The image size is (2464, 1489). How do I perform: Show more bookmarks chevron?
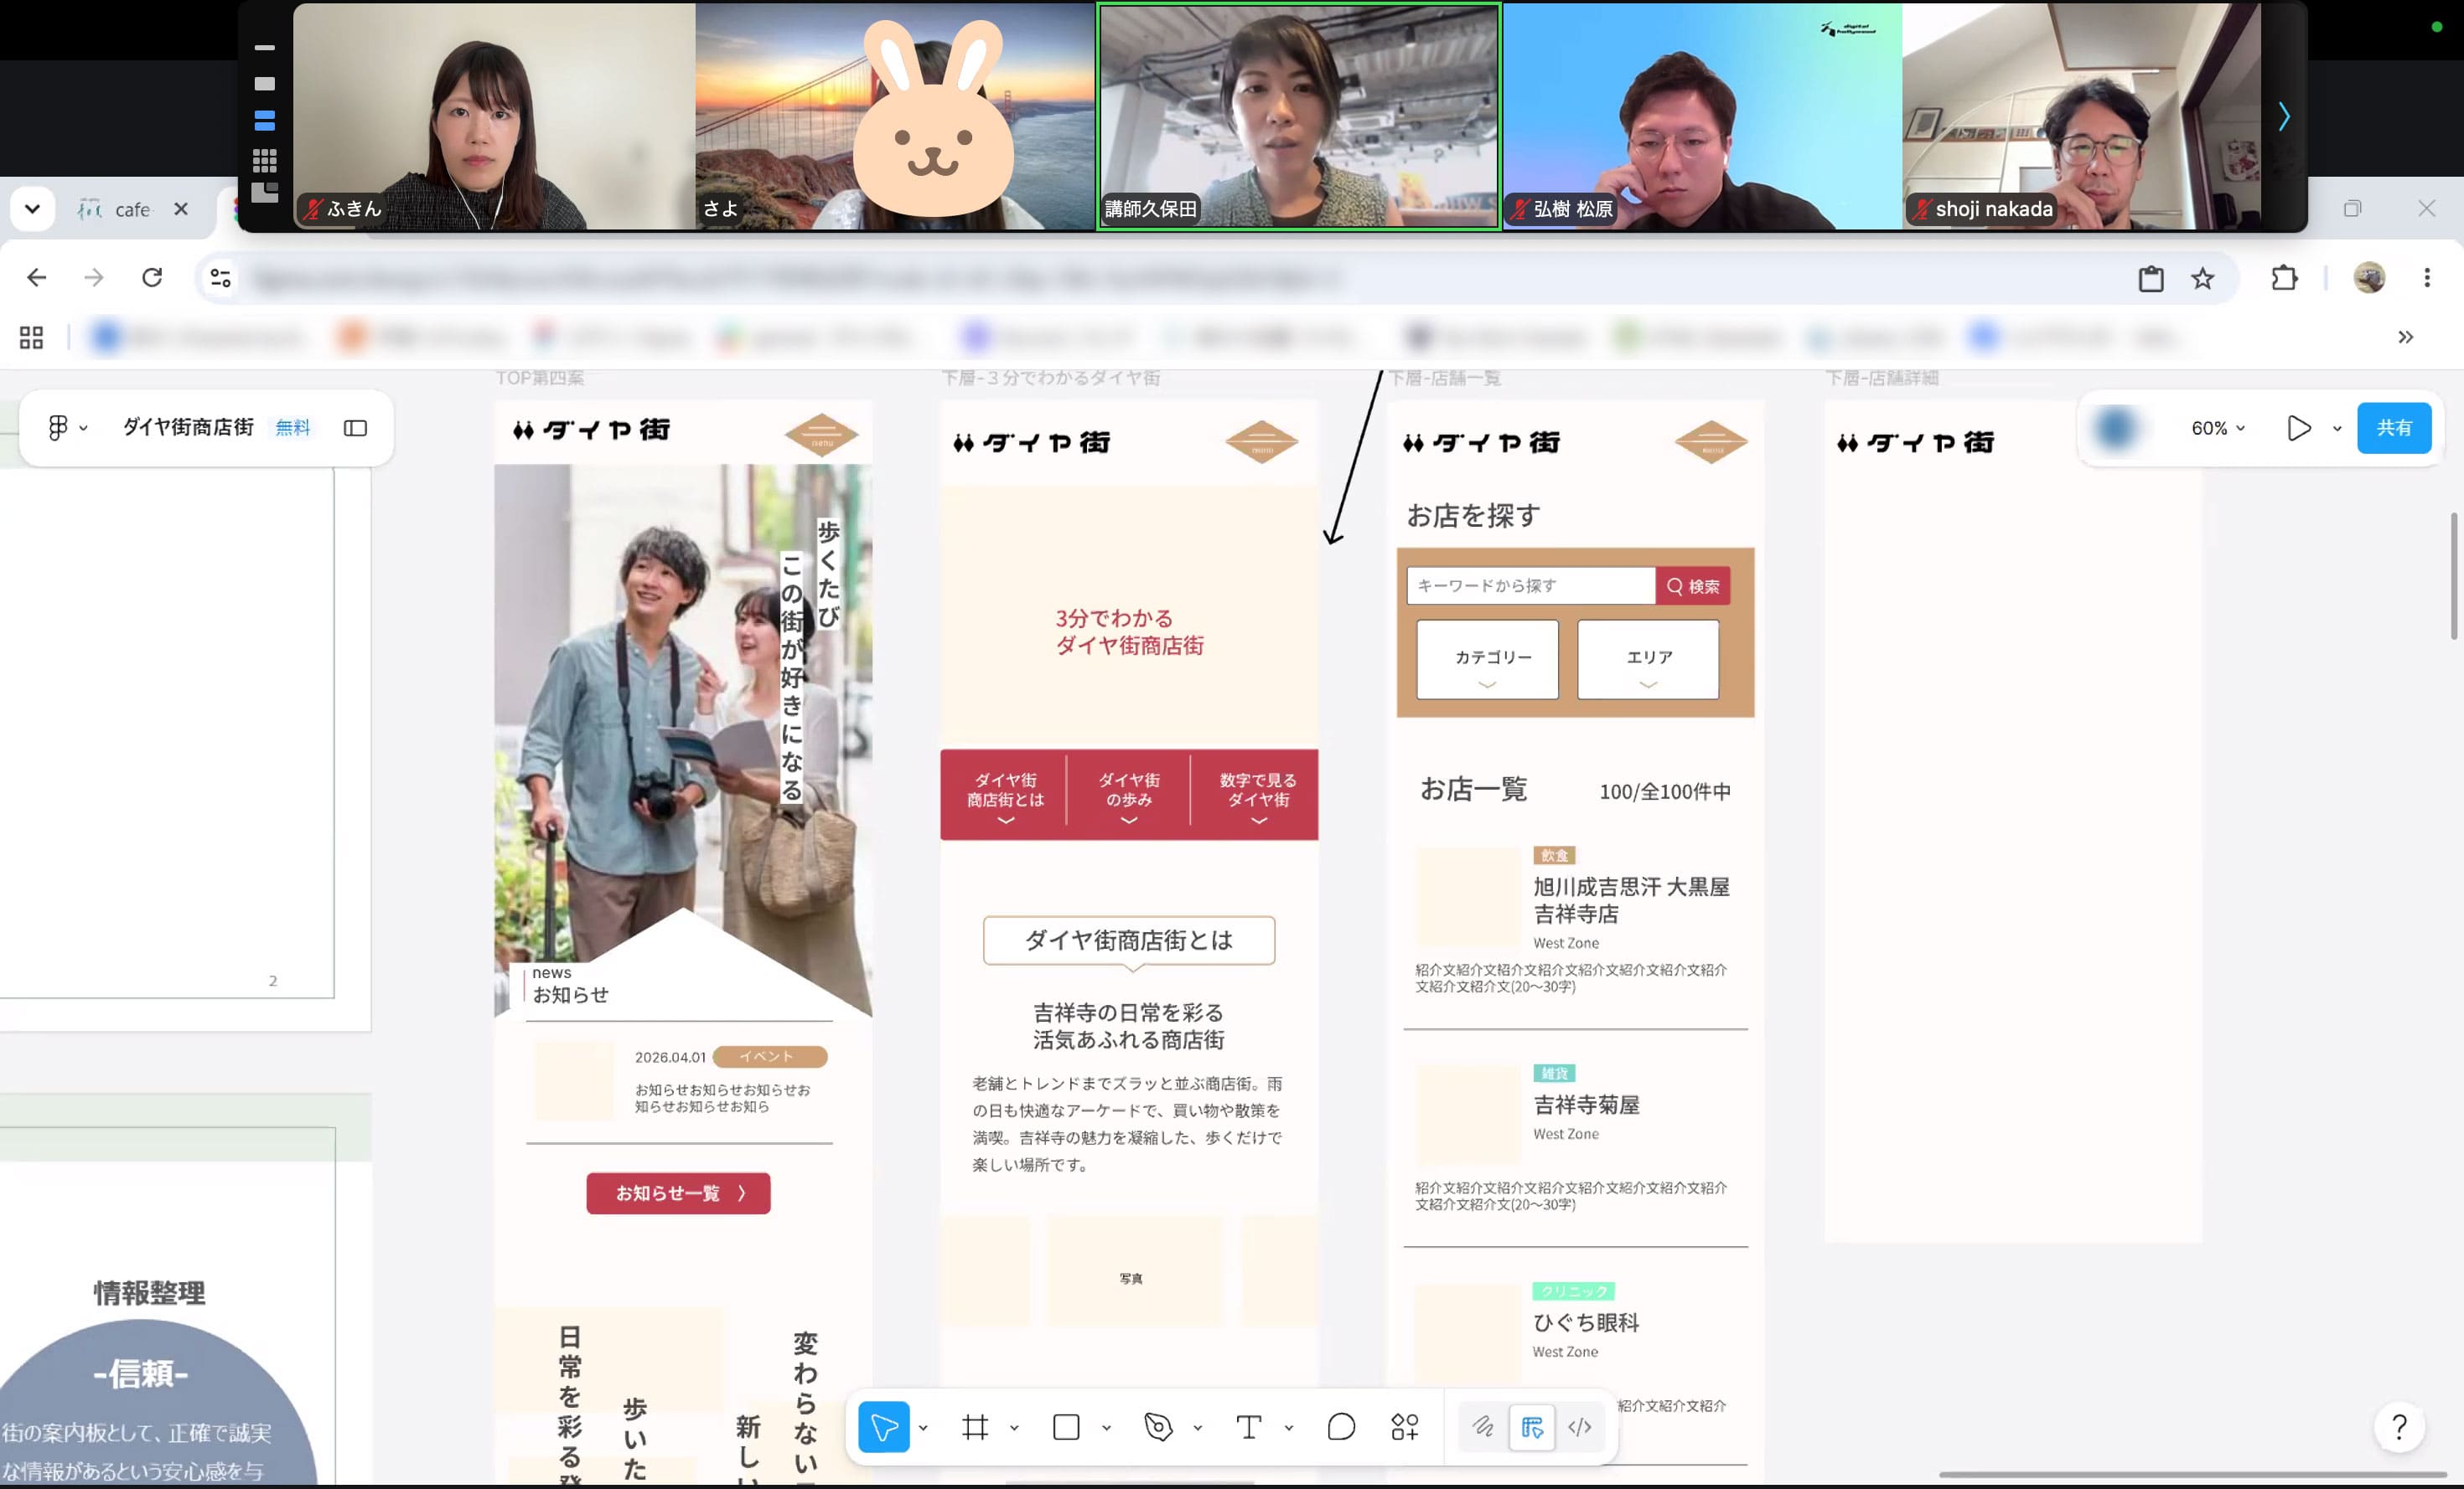(x=2406, y=337)
